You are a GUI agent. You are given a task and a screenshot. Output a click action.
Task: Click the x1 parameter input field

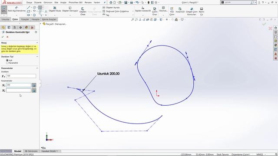[x=19, y=85]
